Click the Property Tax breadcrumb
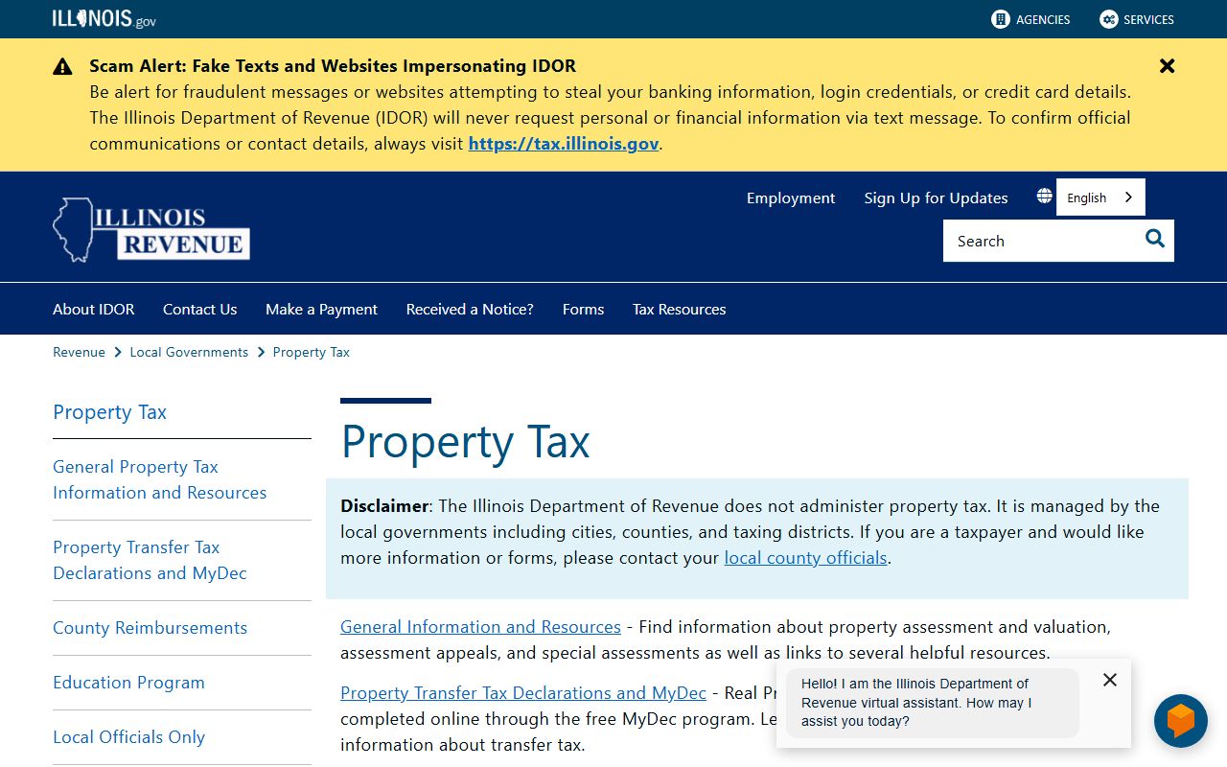Viewport: 1227px width, 767px height. (x=312, y=352)
